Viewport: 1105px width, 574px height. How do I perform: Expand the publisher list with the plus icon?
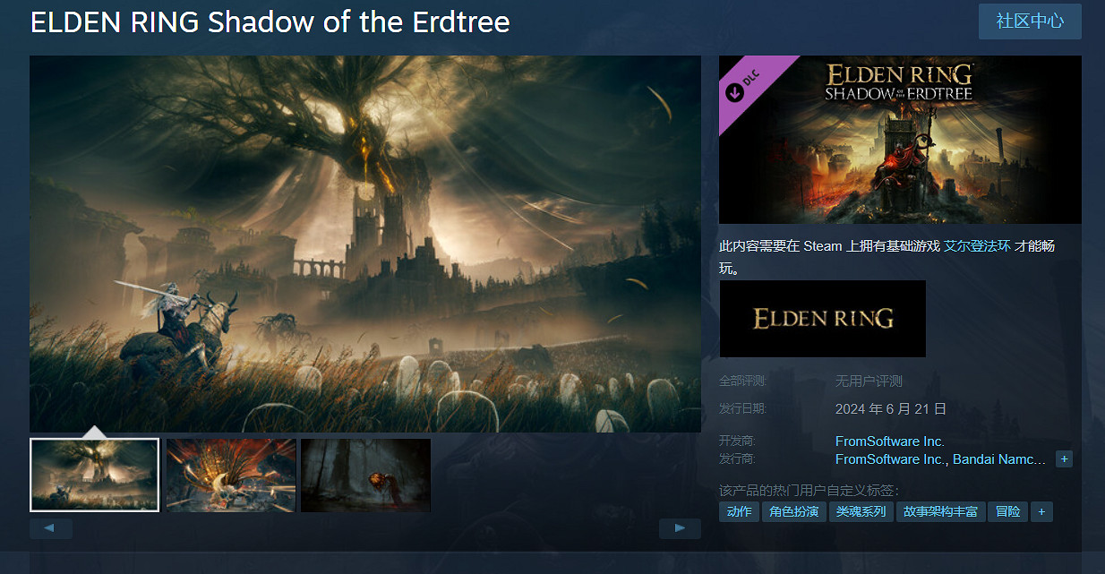(1064, 459)
